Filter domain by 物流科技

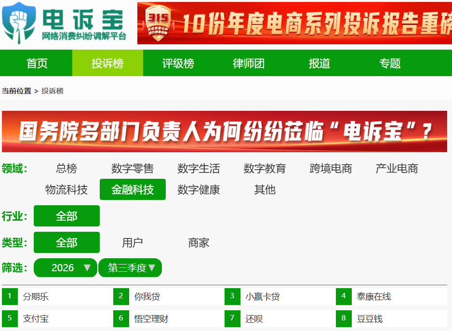(x=66, y=189)
